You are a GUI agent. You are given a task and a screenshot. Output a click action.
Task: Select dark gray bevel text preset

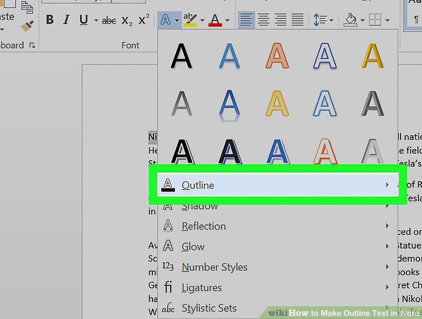coord(373,103)
